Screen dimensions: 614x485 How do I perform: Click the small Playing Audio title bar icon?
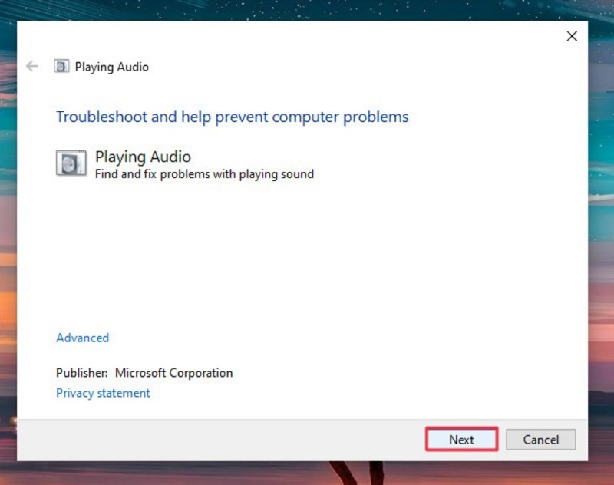61,66
